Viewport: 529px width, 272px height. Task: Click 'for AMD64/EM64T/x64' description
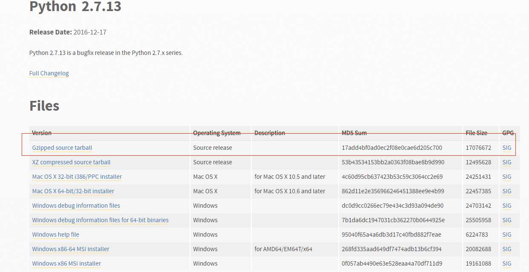284,249
